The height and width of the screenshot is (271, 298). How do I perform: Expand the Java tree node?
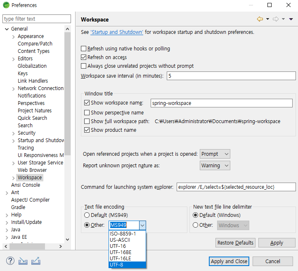tap(7, 230)
